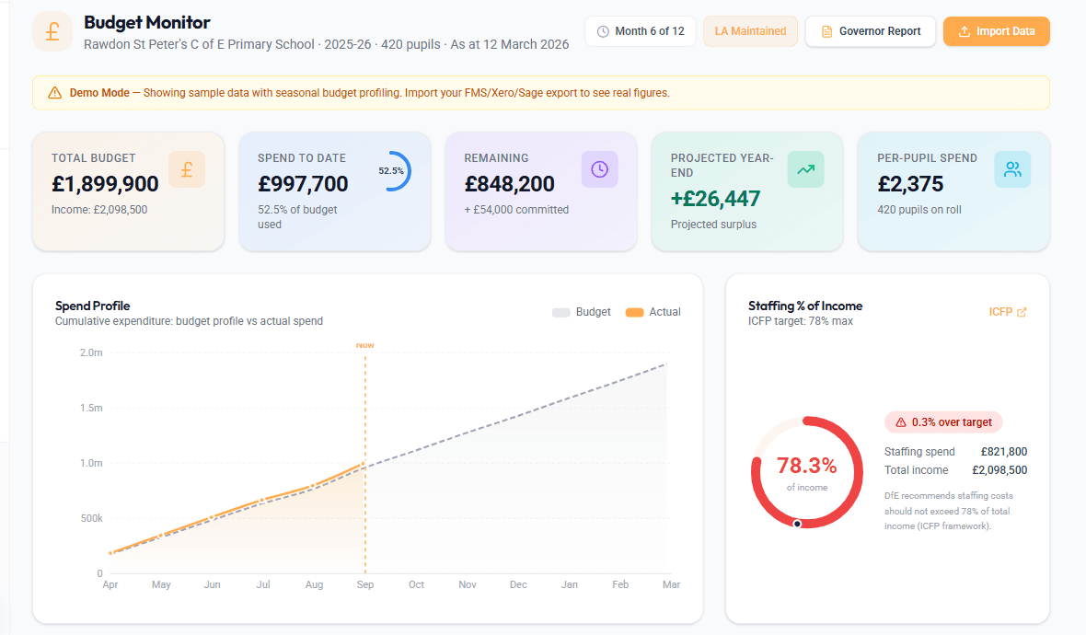Click the Month 6 of 12 button
The width and height of the screenshot is (1086, 635).
point(641,32)
